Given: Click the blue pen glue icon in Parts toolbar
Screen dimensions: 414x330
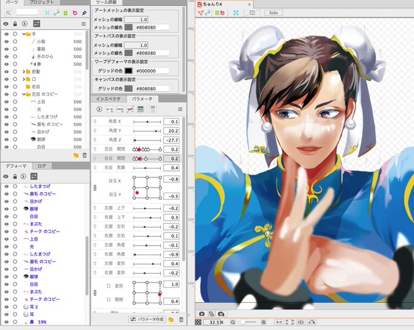Looking at the screenshot, I should pyautogui.click(x=84, y=13).
